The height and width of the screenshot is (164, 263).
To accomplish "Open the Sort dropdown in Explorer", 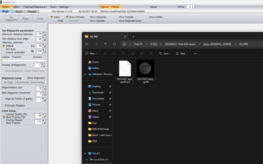I will (165, 53).
